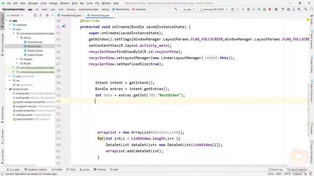The image size is (314, 176).
Task: Click the Run app icon in toolbar
Action: 232,9
